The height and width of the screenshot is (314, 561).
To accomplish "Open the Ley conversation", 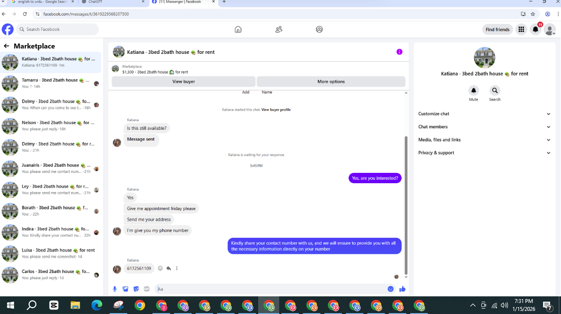I will [51, 190].
